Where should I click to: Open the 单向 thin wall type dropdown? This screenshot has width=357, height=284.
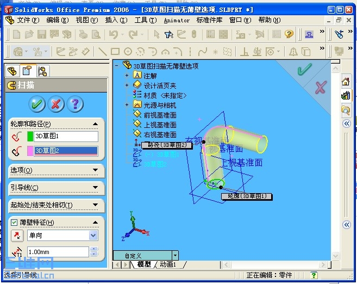[93, 236]
